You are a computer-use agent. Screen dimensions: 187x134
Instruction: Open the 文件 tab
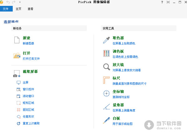[x=6, y=9]
